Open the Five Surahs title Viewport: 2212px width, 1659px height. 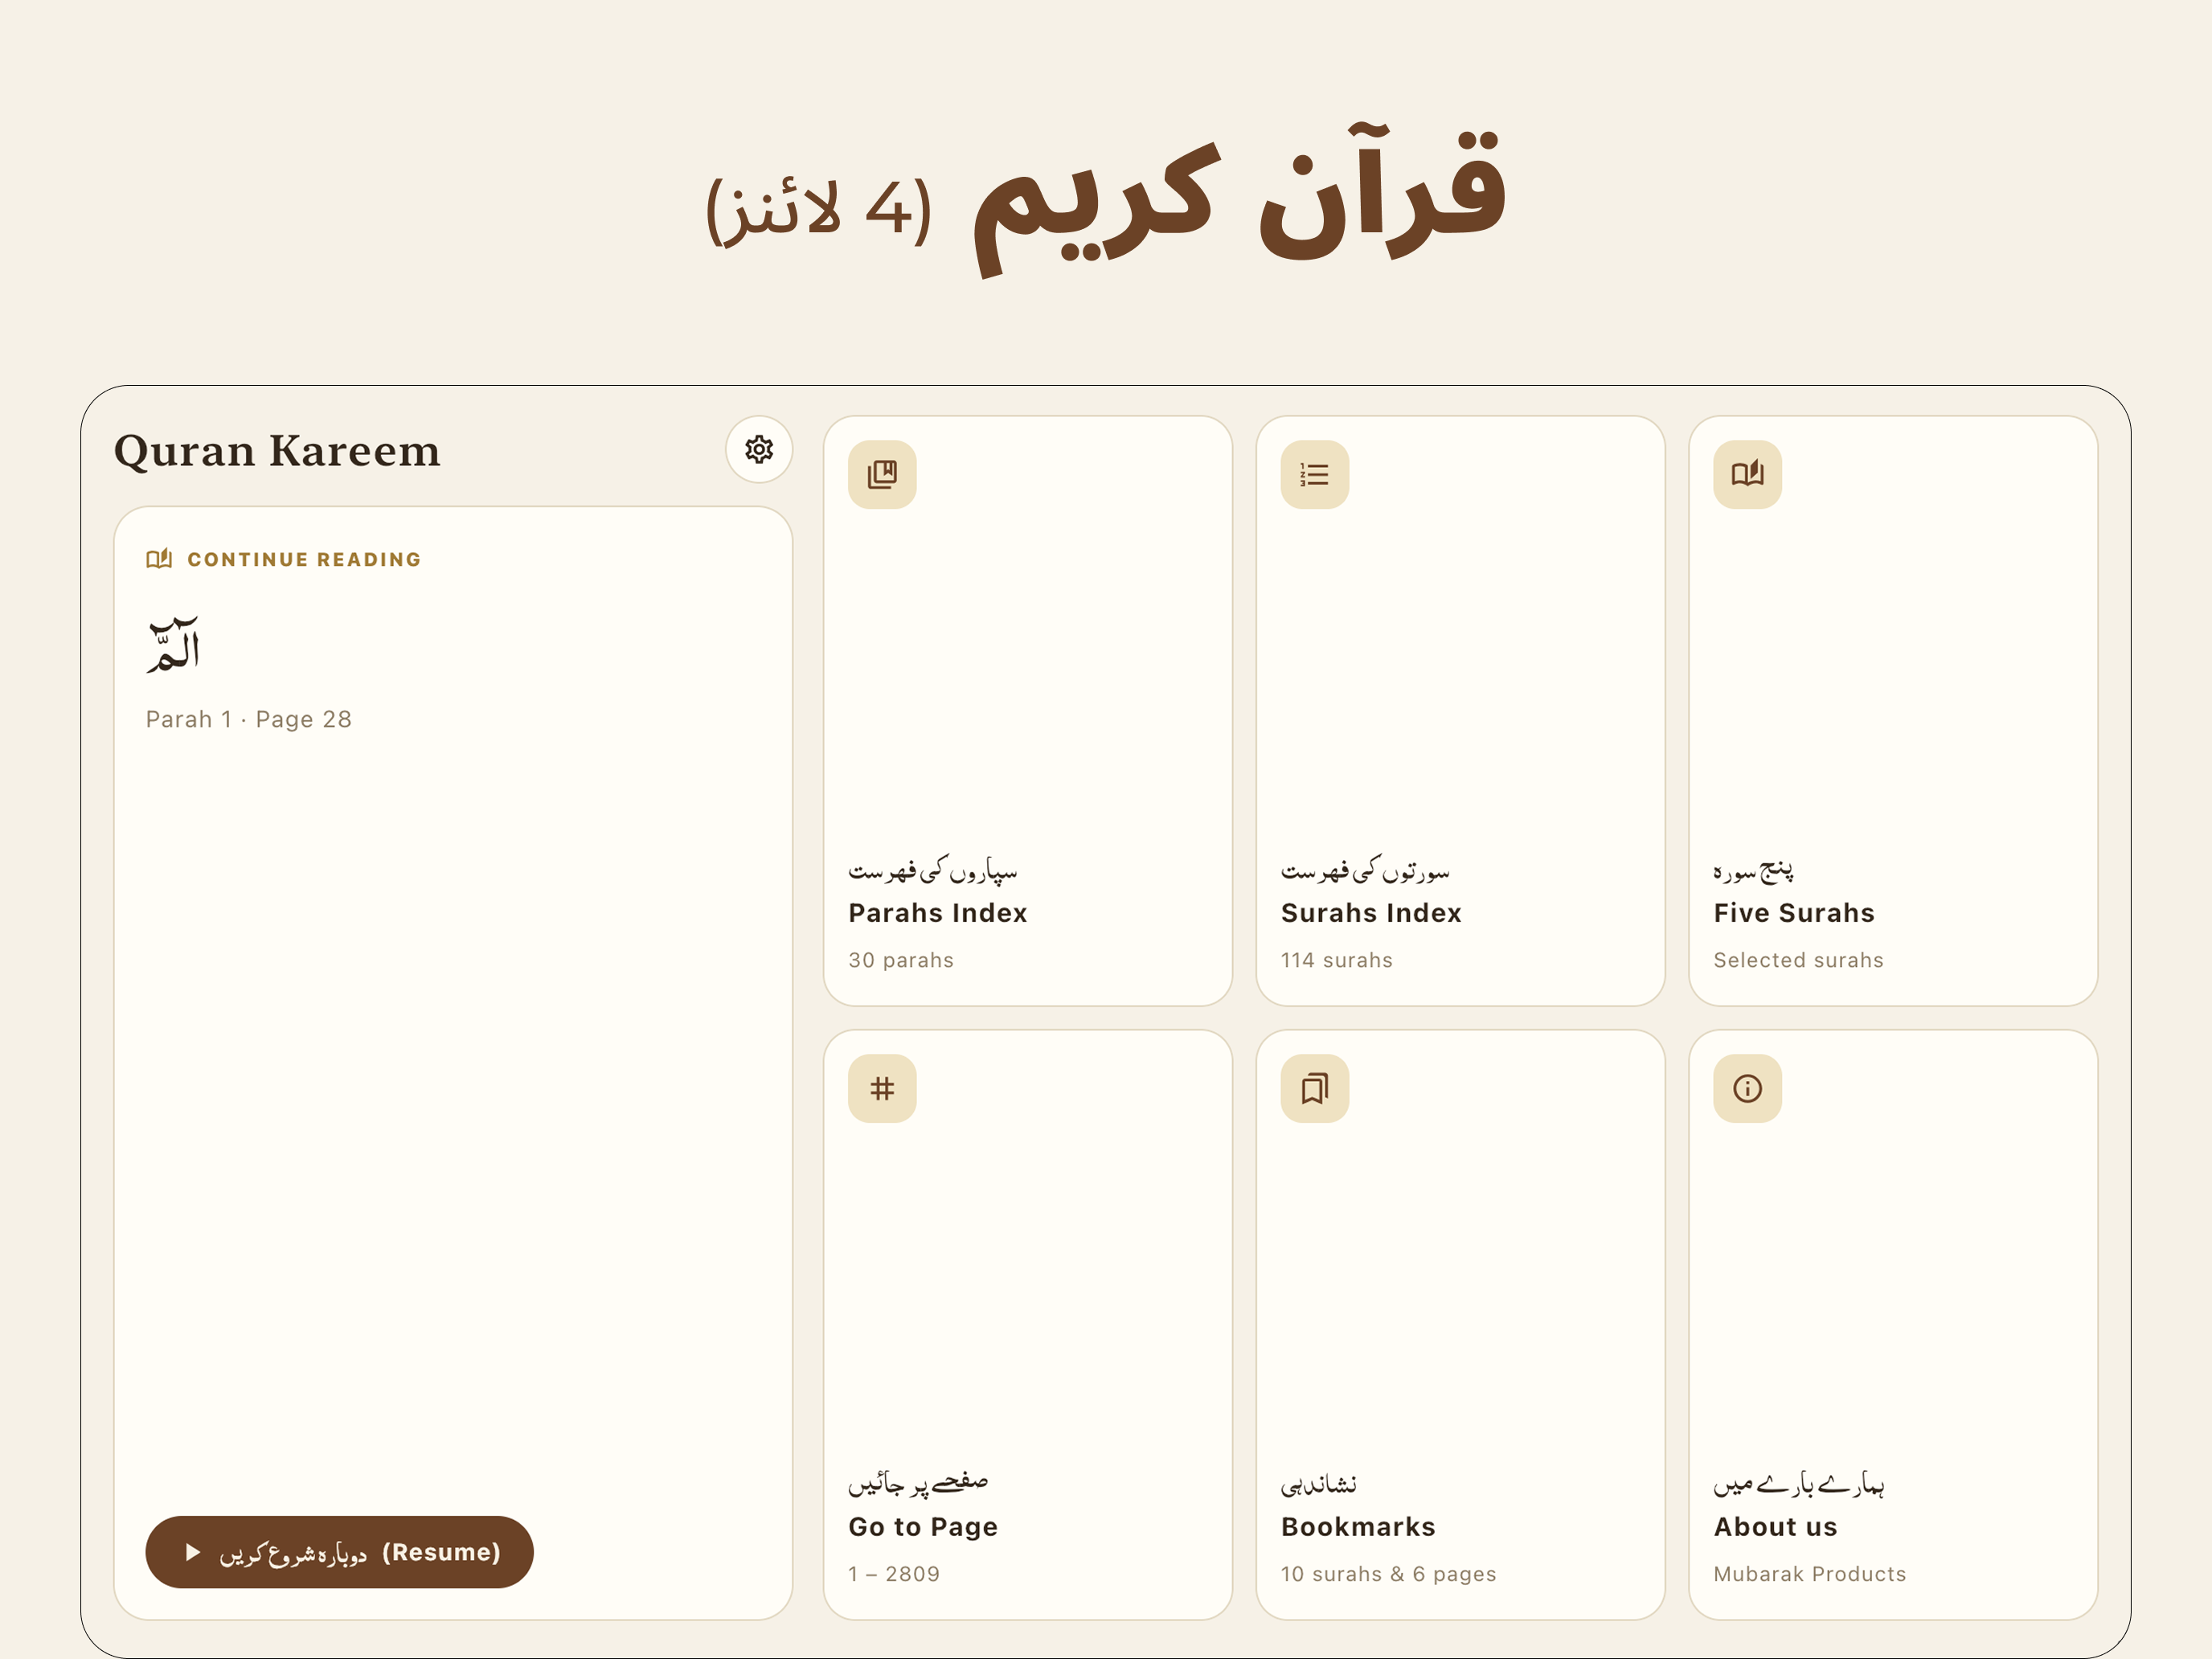[x=1794, y=913]
